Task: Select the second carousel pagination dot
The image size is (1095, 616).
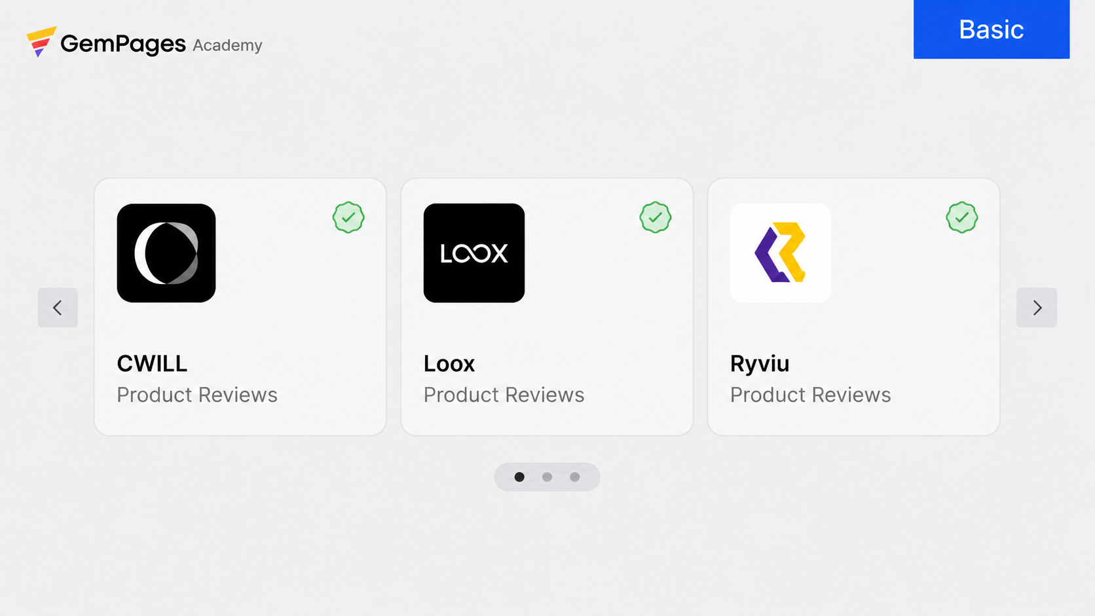Action: tap(547, 477)
